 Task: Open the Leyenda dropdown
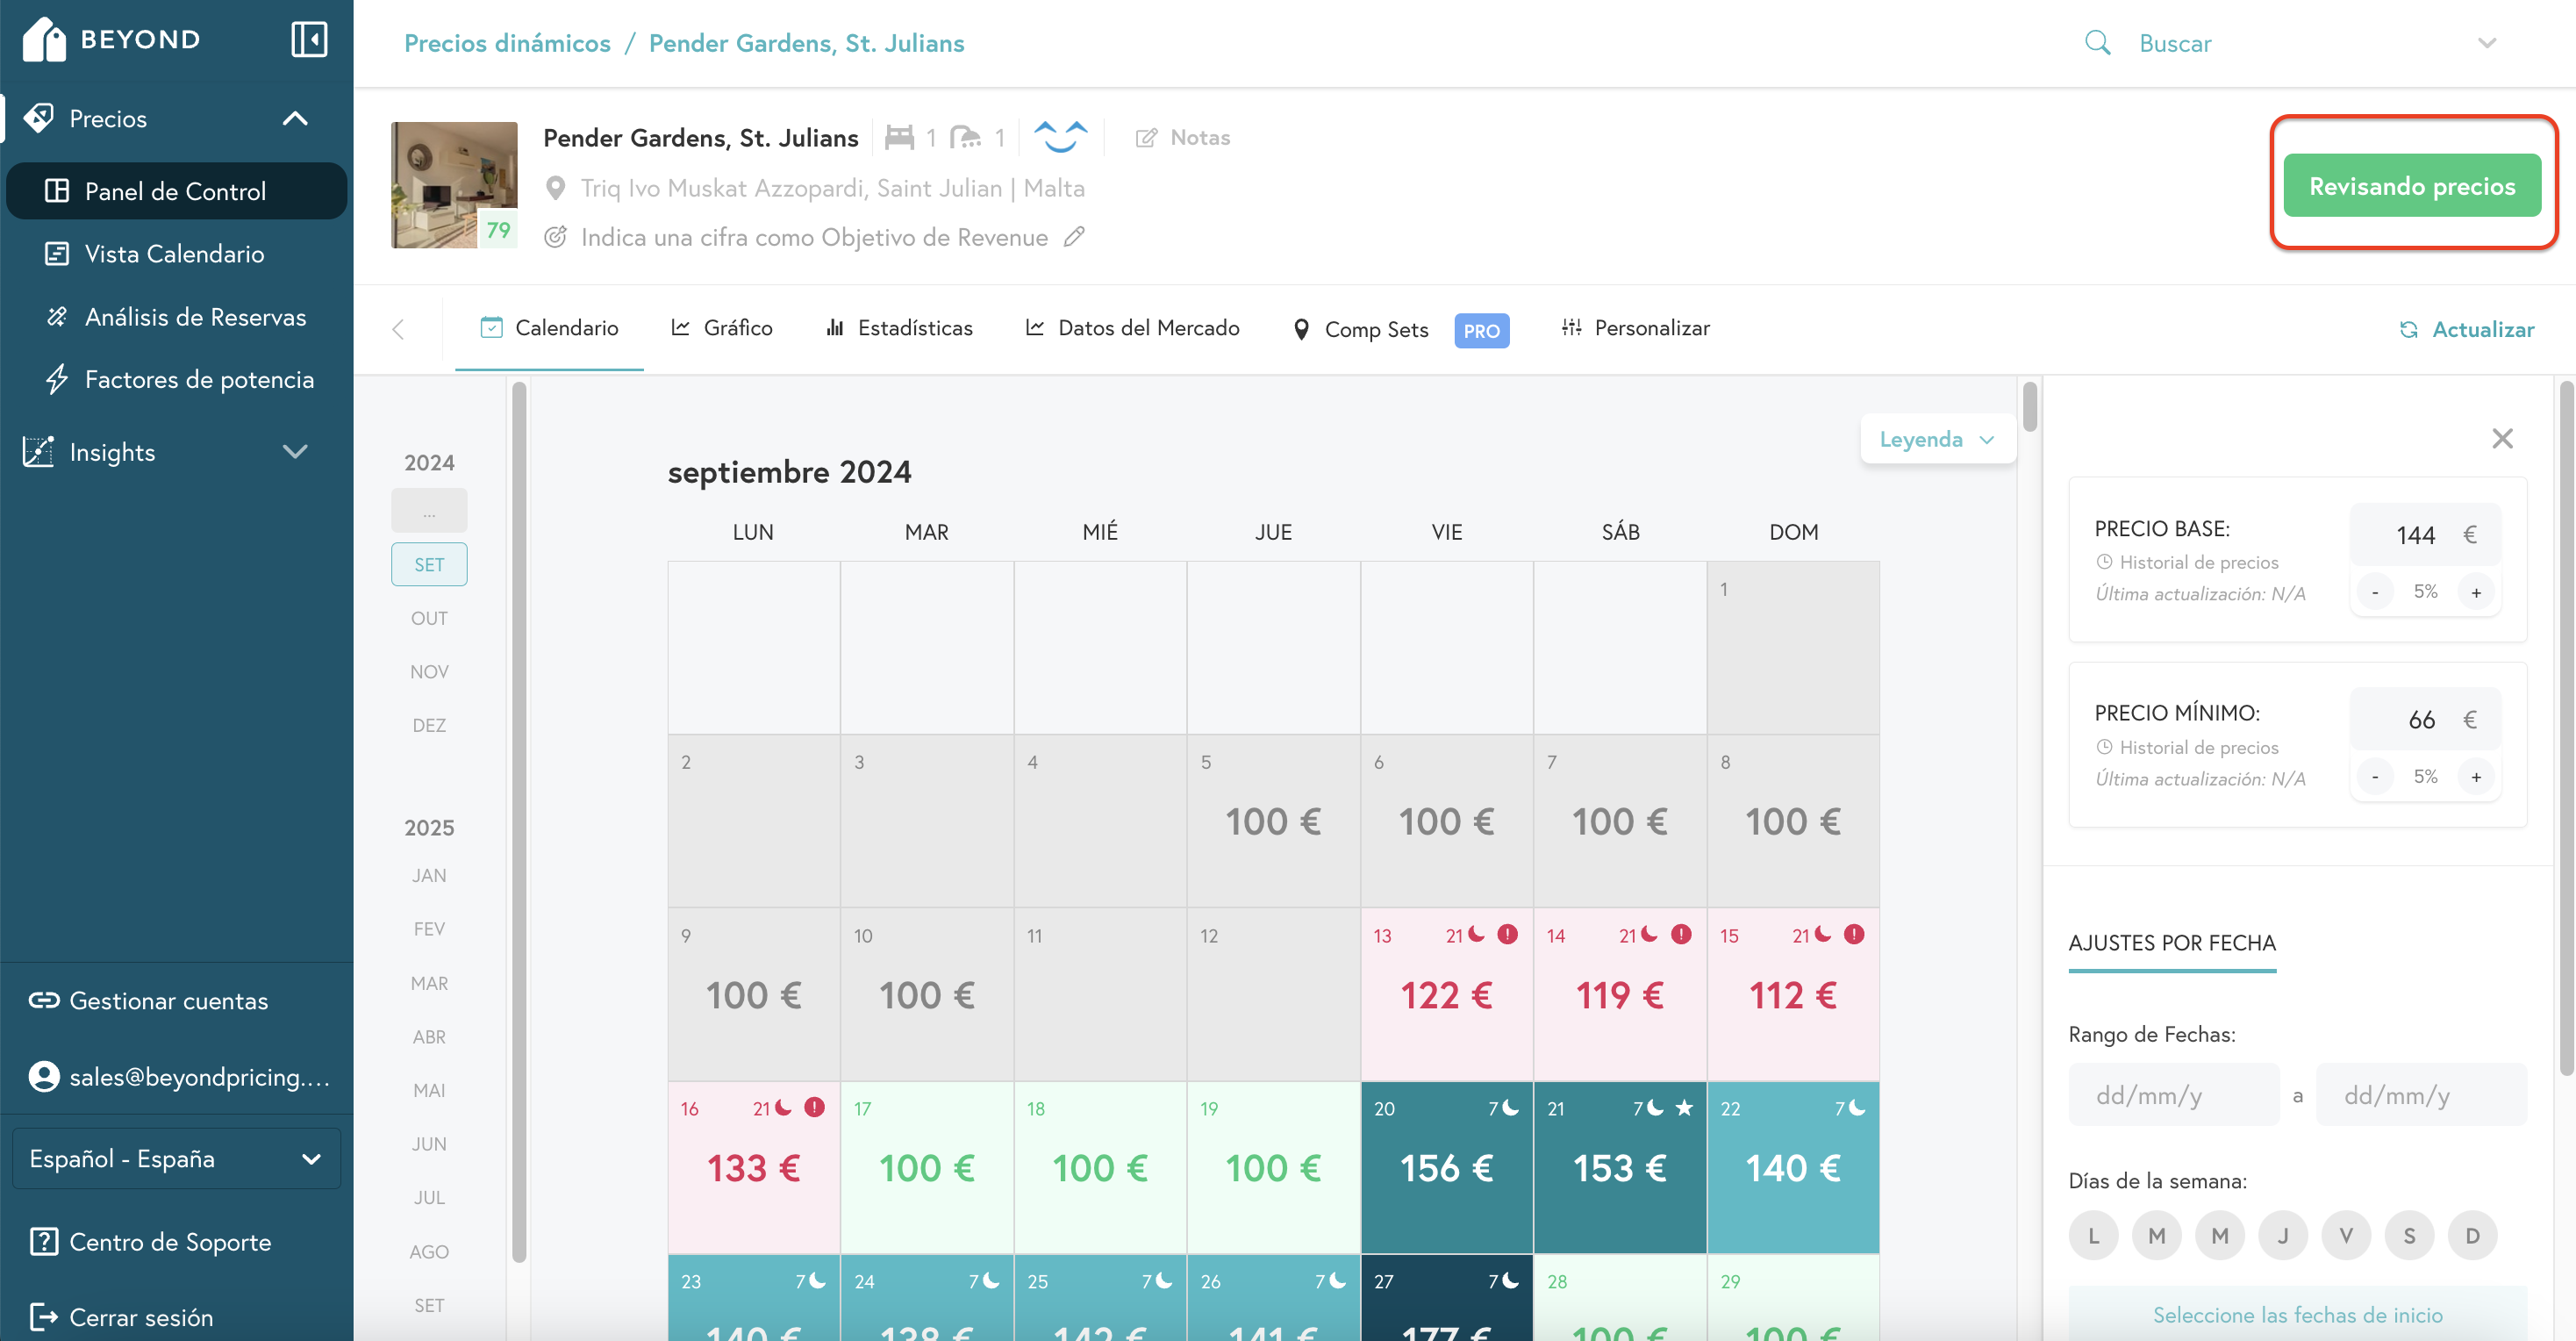point(1937,439)
